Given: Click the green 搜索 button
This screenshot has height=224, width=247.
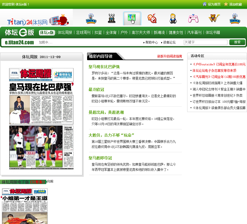Looking at the screenshot, I should (237, 42).
